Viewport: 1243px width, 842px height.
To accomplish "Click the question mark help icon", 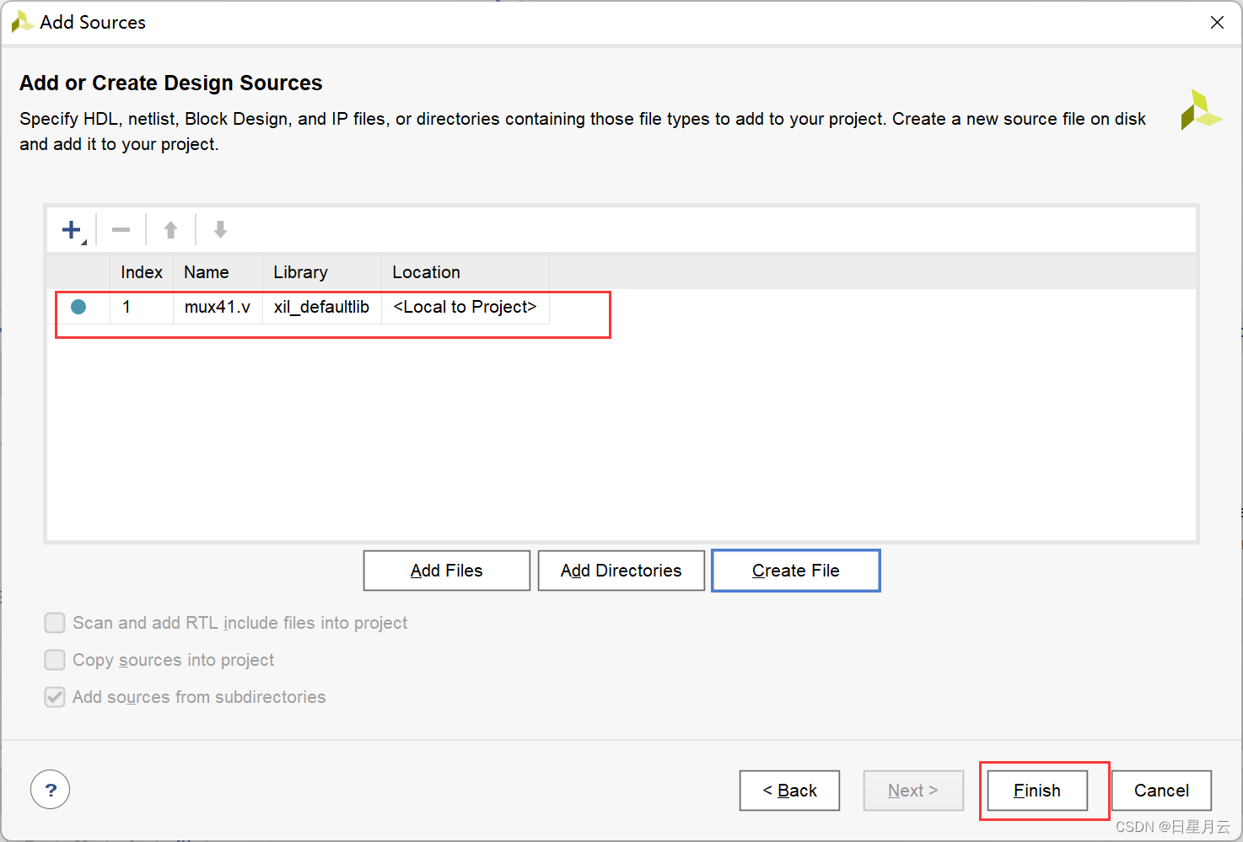I will (51, 790).
